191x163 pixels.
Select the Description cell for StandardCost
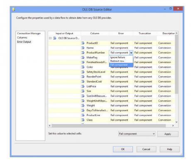coord(166,81)
